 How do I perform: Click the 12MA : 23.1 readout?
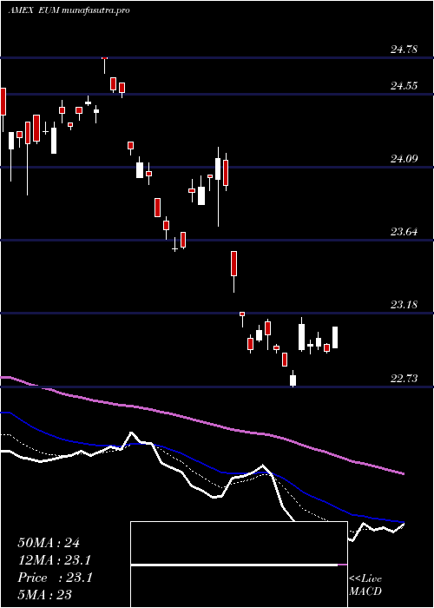(x=55, y=560)
